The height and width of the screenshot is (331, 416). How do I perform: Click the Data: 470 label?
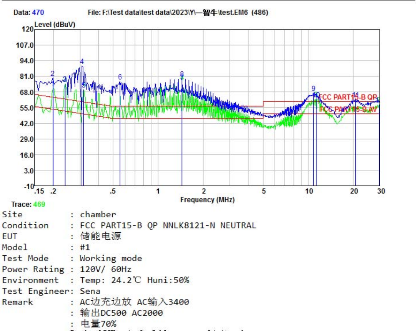click(29, 13)
